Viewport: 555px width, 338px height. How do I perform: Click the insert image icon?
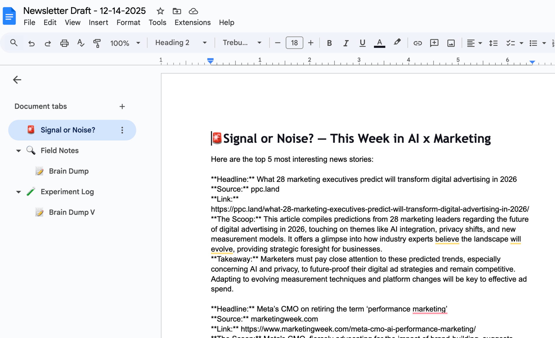coord(451,43)
